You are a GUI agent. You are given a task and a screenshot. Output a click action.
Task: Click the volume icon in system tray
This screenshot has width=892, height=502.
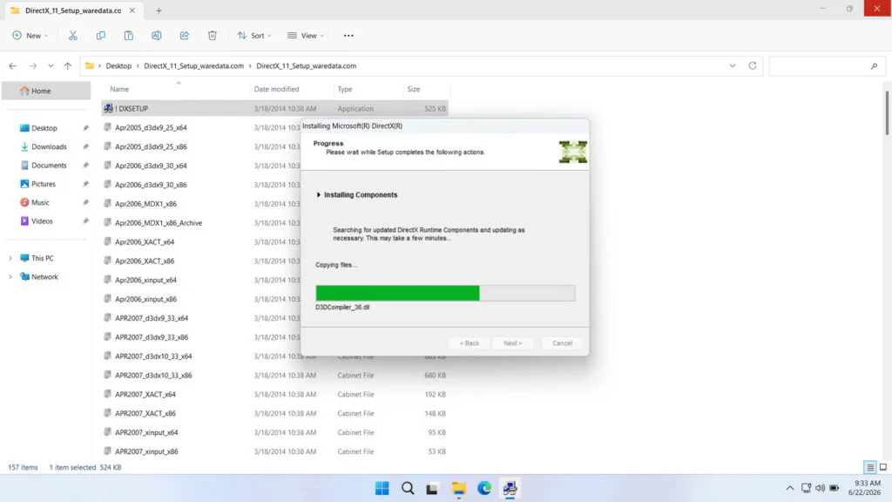click(821, 488)
